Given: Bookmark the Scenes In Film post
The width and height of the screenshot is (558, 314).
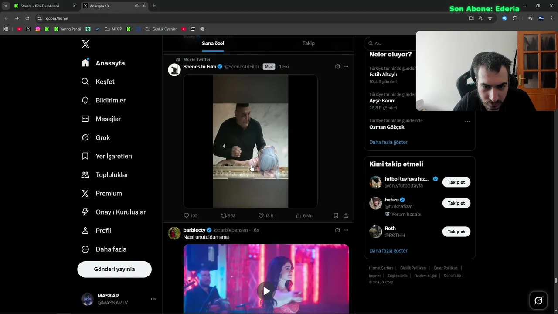Looking at the screenshot, I should pos(336,215).
